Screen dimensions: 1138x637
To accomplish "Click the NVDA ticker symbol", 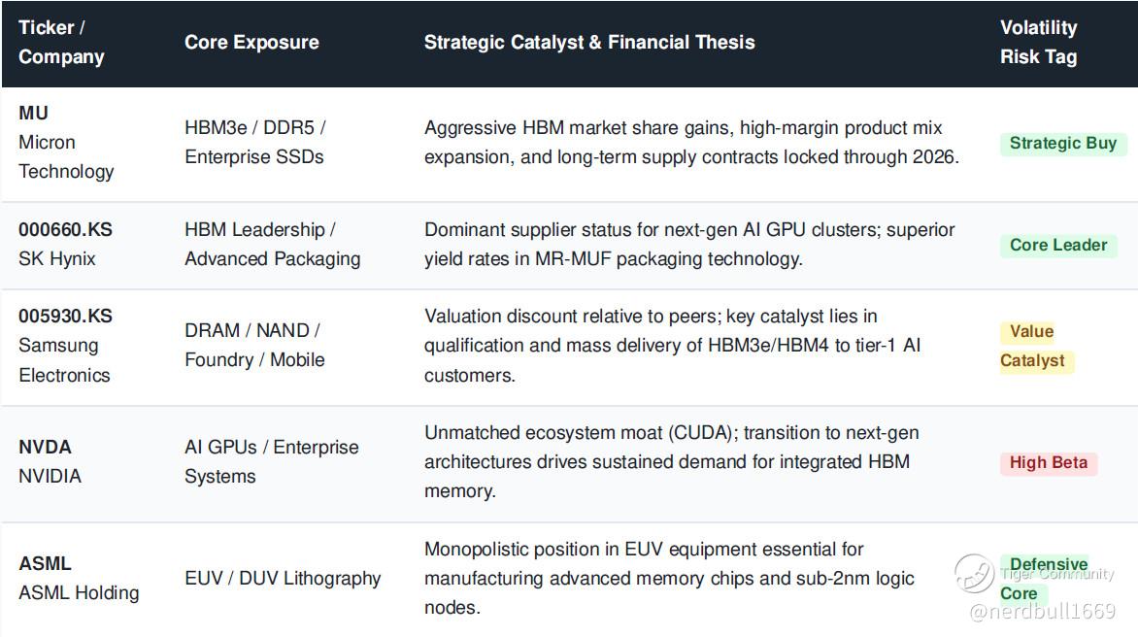I will tap(45, 448).
